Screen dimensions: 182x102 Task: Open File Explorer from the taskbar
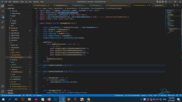(x=29, y=99)
